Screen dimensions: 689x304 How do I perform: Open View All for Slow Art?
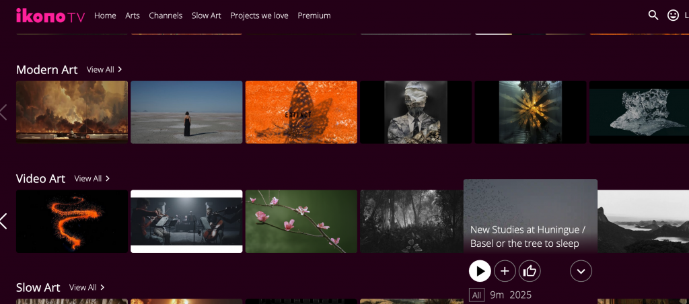(87, 287)
